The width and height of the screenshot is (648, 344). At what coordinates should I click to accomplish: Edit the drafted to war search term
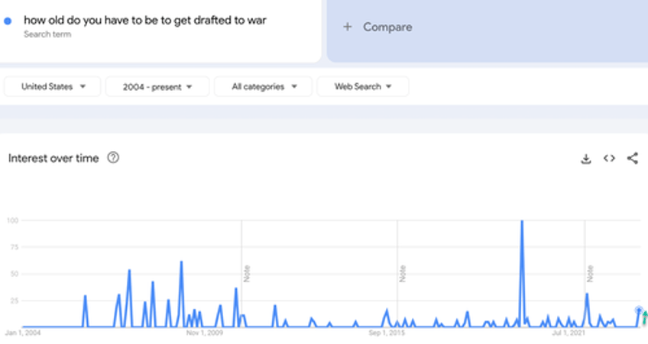click(x=145, y=20)
